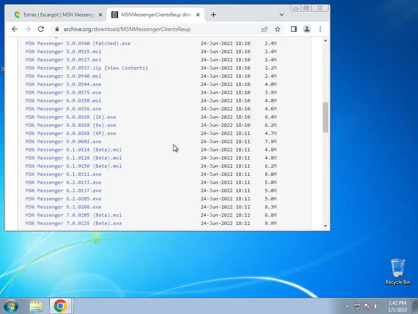Screen dimensions: 418x314
Task: Select the MSNMessengerClientsReup directory tab
Action: (156, 15)
